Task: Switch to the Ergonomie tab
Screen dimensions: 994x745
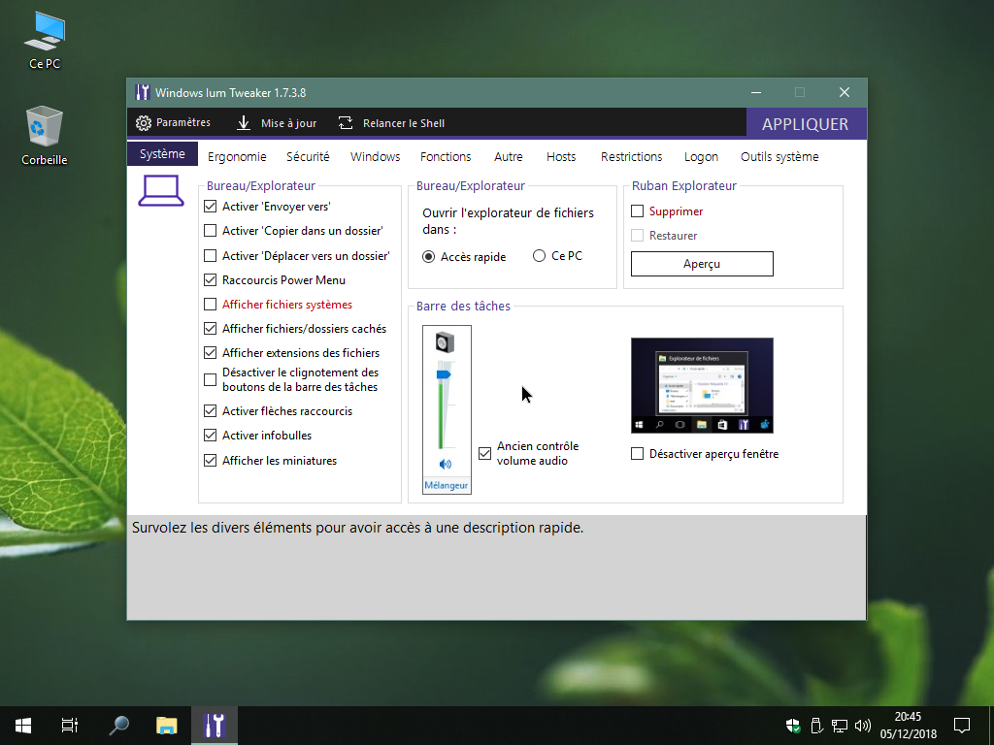Action: [x=237, y=156]
